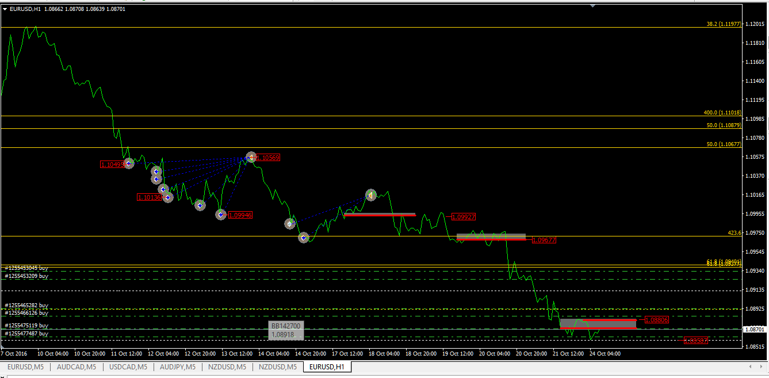Select the red 1.10569 price label
This screenshot has width=769, height=378.
click(x=268, y=158)
